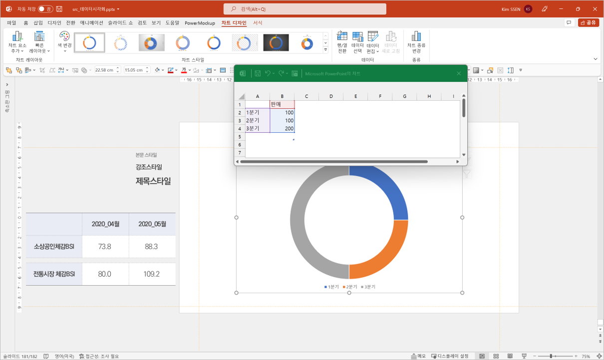This screenshot has height=360, width=604.
Task: Click the Selection Pane icon in quick toolbar
Action: tap(490, 70)
